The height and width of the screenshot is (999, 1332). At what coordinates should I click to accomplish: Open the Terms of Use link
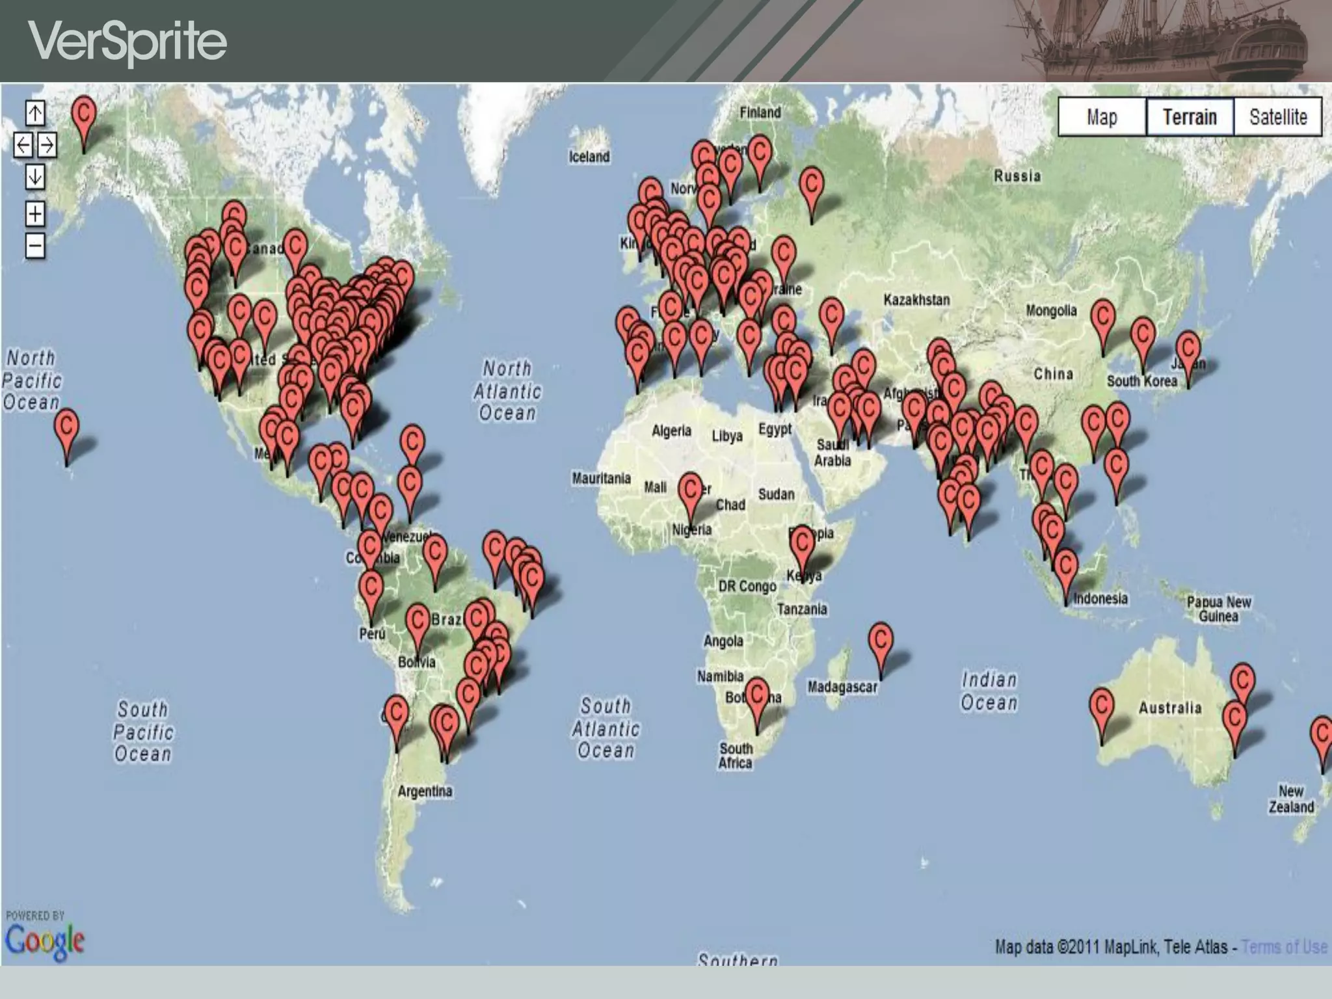[x=1284, y=947]
